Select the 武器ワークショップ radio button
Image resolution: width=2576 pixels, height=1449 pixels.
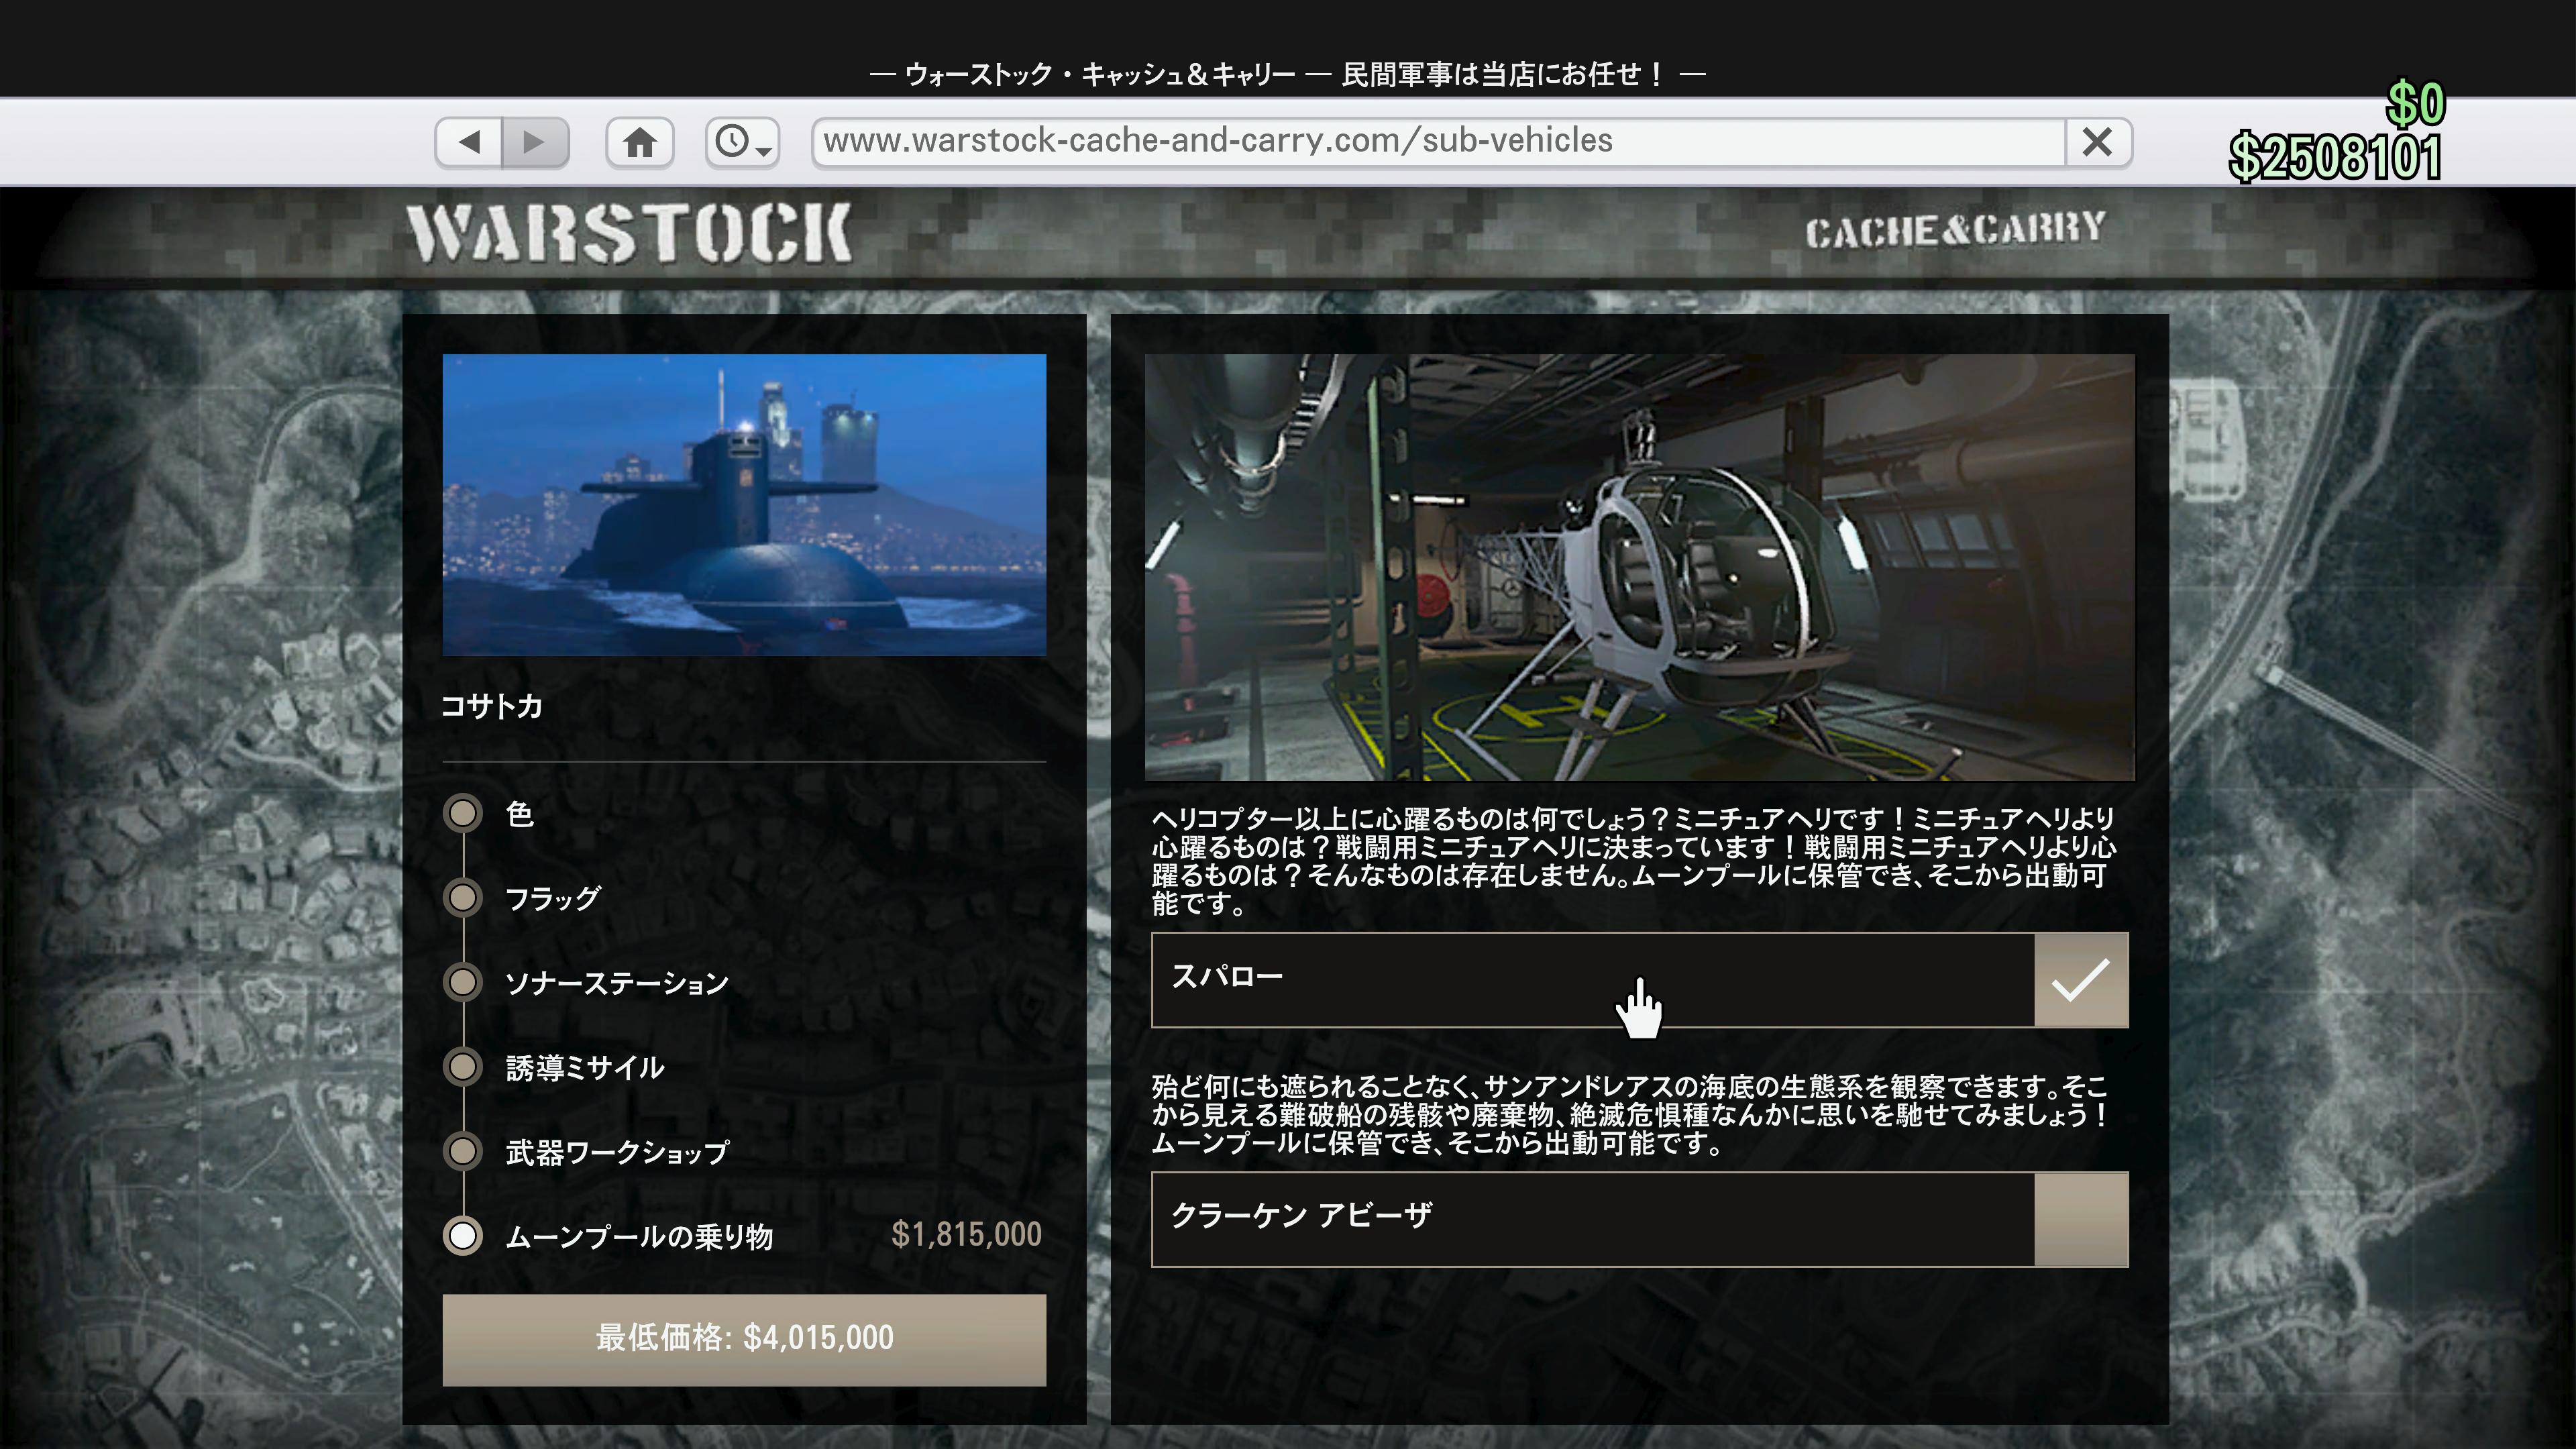point(462,1151)
